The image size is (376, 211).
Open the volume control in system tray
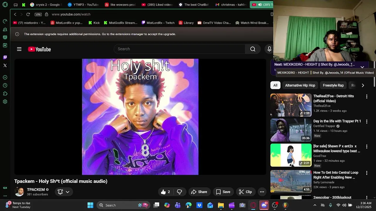pos(344,205)
